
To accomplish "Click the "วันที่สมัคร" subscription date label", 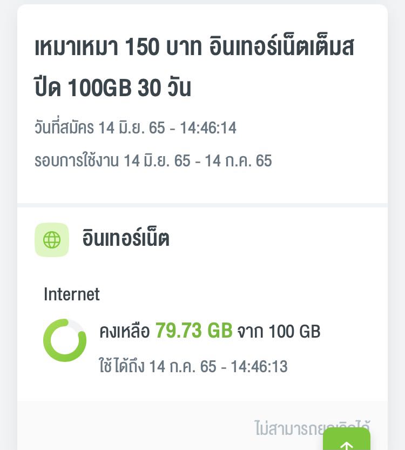I will point(64,128).
